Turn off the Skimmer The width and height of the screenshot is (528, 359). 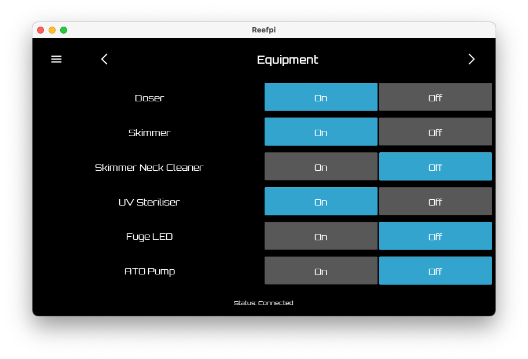[x=435, y=131]
